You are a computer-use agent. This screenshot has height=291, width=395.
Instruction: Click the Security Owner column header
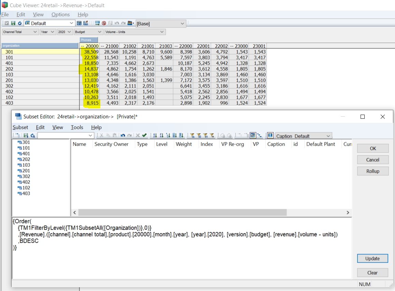[111, 144]
